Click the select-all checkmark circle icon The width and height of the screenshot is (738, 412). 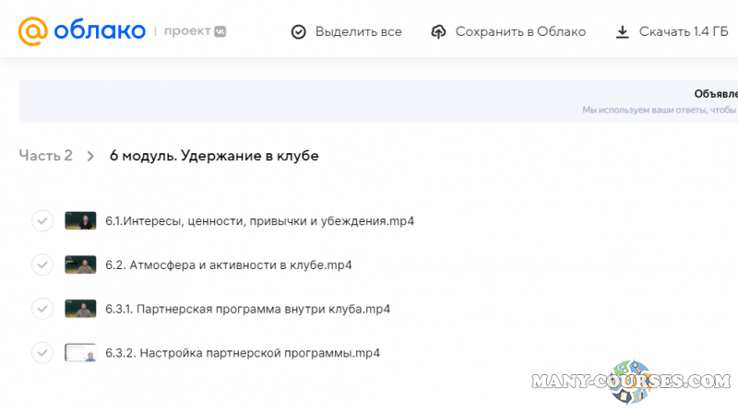298,32
